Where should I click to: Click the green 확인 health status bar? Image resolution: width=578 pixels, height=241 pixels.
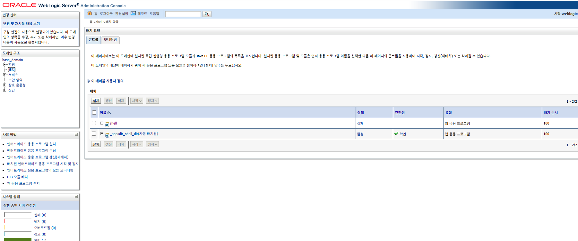(x=18, y=239)
